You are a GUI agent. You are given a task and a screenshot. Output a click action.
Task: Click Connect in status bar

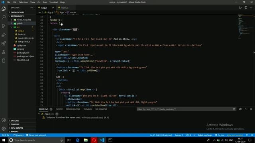click(x=18, y=135)
